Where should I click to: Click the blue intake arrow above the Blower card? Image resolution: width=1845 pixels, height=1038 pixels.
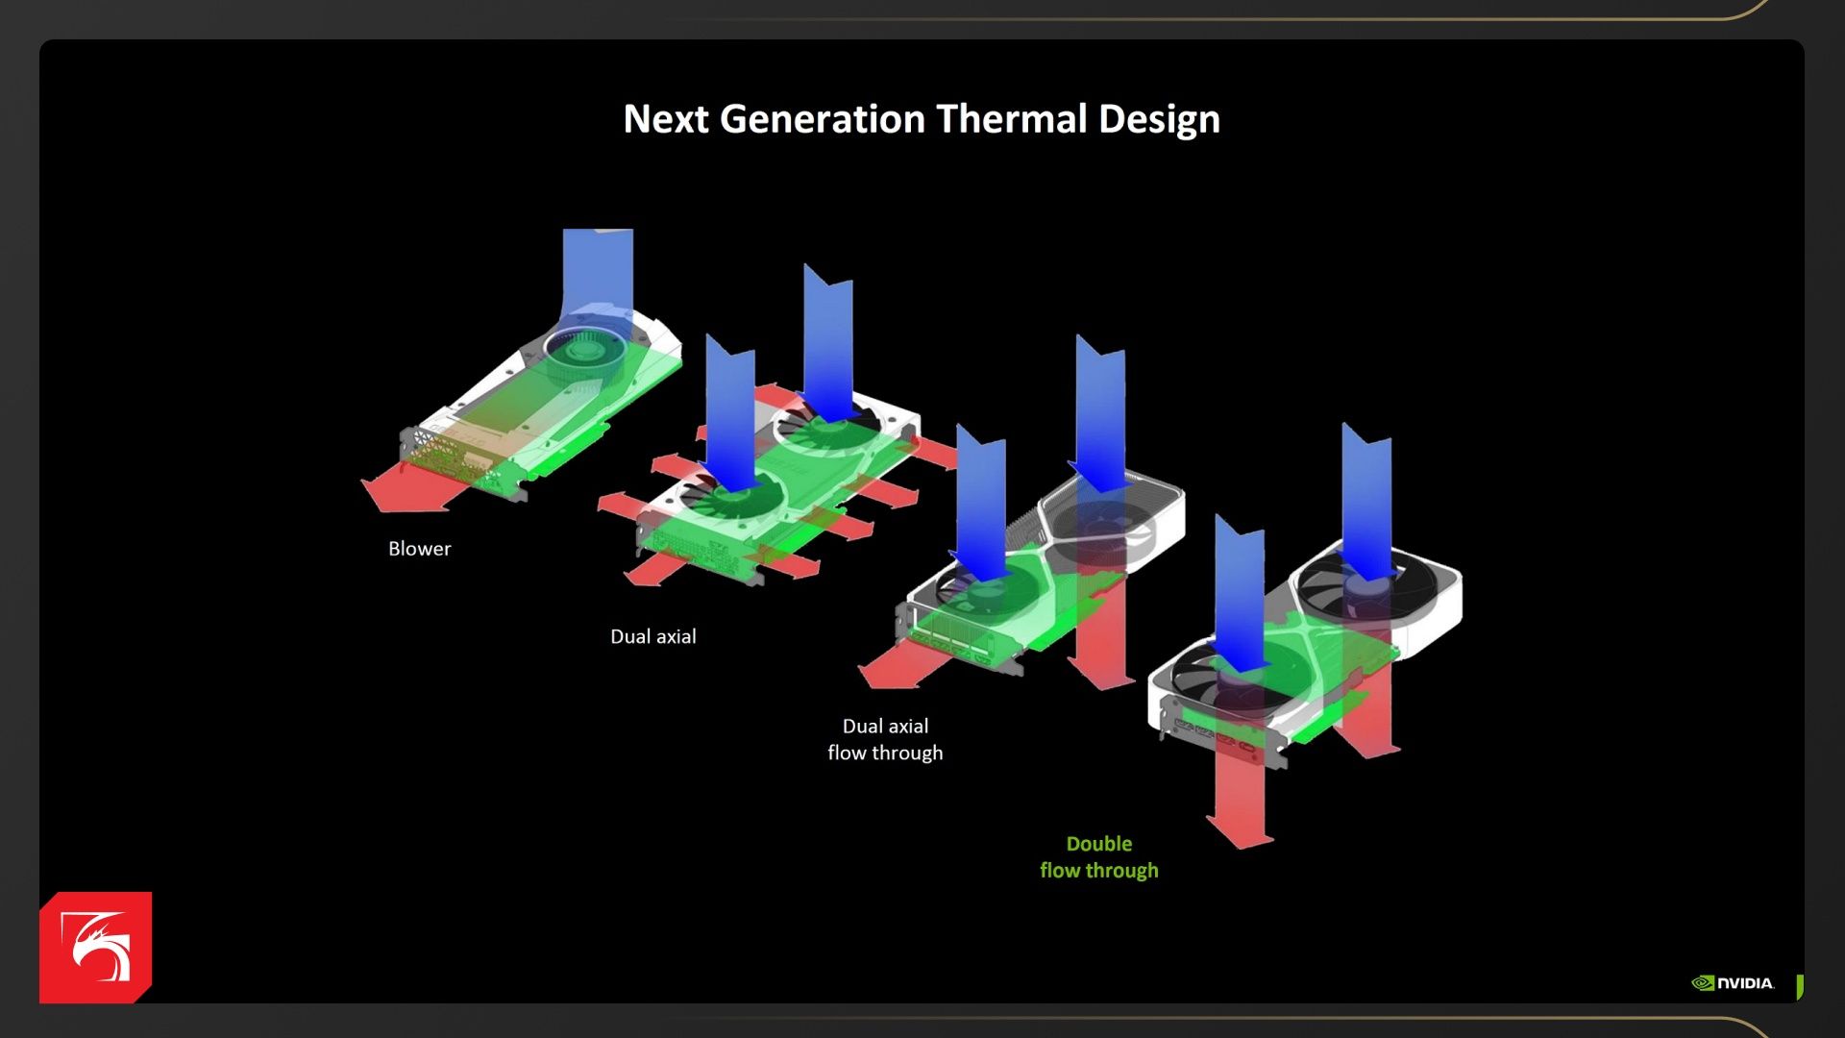click(x=597, y=269)
